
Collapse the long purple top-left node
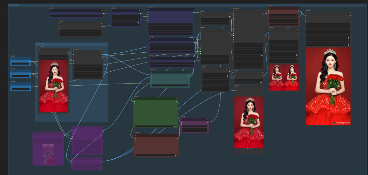tap(50, 11)
